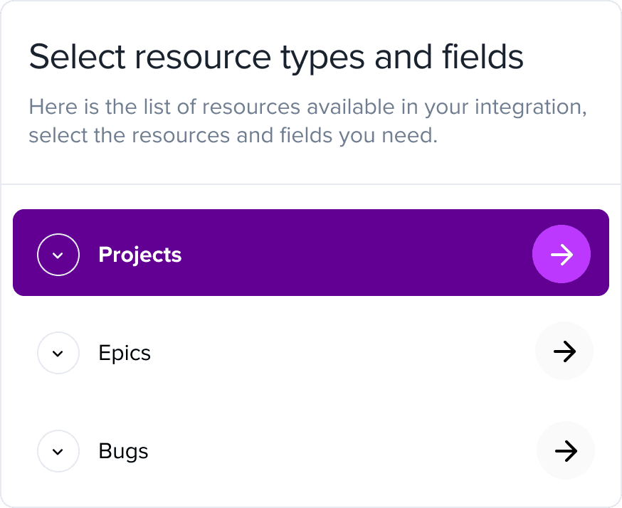
Task: Click the word "fields" in the heading
Action: pos(483,57)
